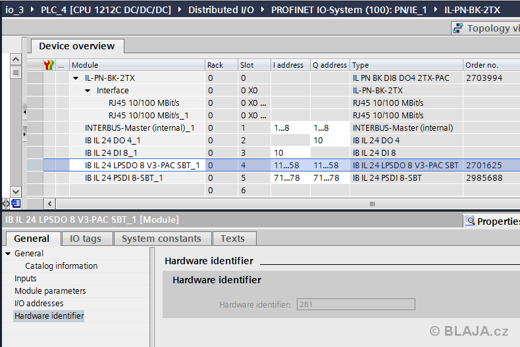Click order number 2703994
520x347 pixels.
click(484, 78)
